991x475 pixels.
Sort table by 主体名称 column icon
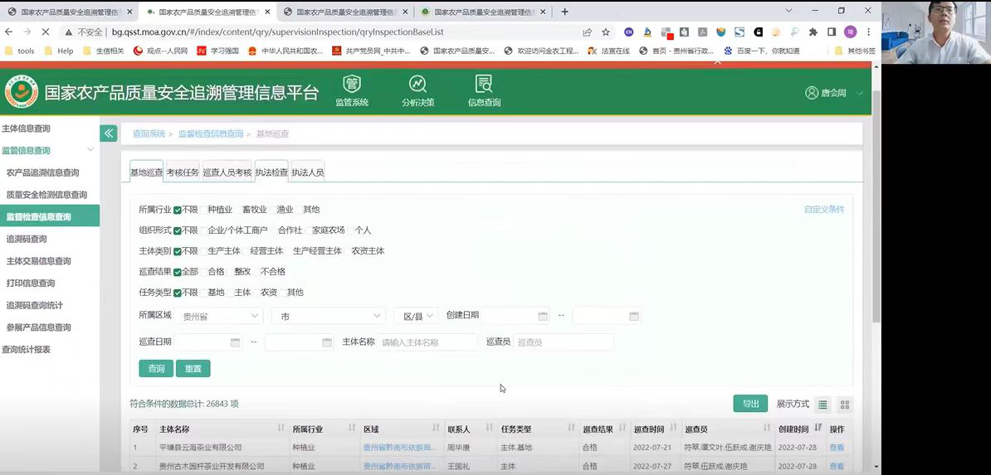[281, 429]
